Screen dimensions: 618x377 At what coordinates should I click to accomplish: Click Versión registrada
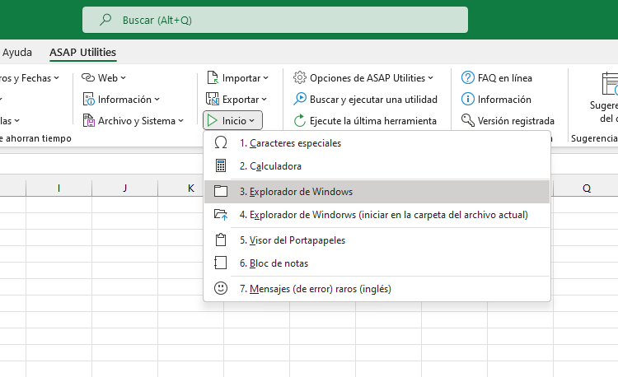point(508,120)
